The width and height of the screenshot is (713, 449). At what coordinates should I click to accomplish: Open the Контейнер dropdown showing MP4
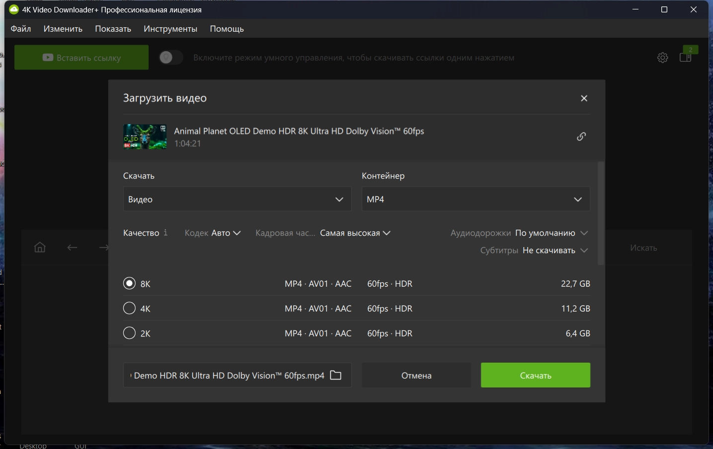coord(476,199)
